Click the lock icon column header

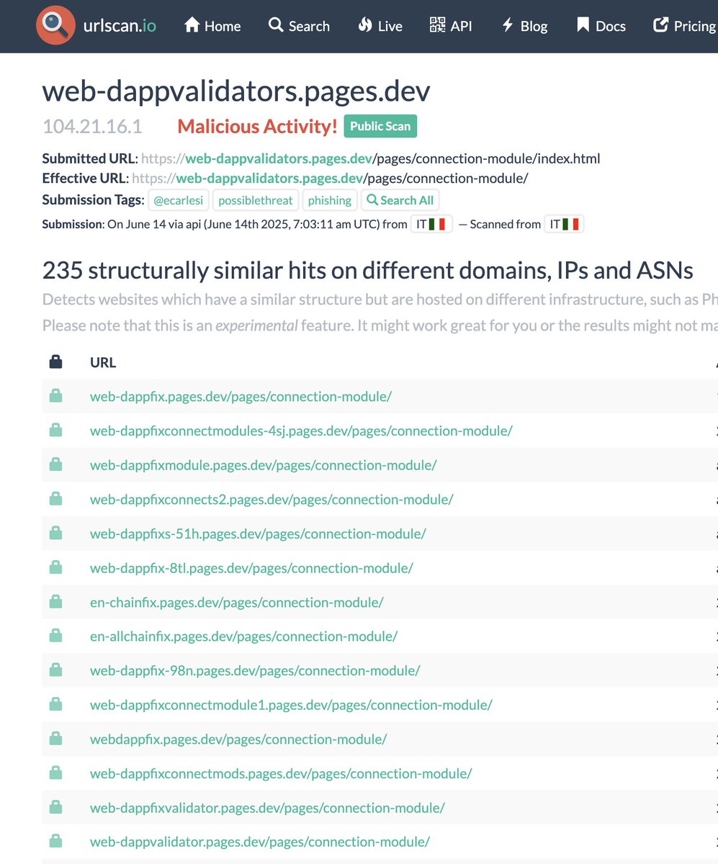(x=55, y=362)
